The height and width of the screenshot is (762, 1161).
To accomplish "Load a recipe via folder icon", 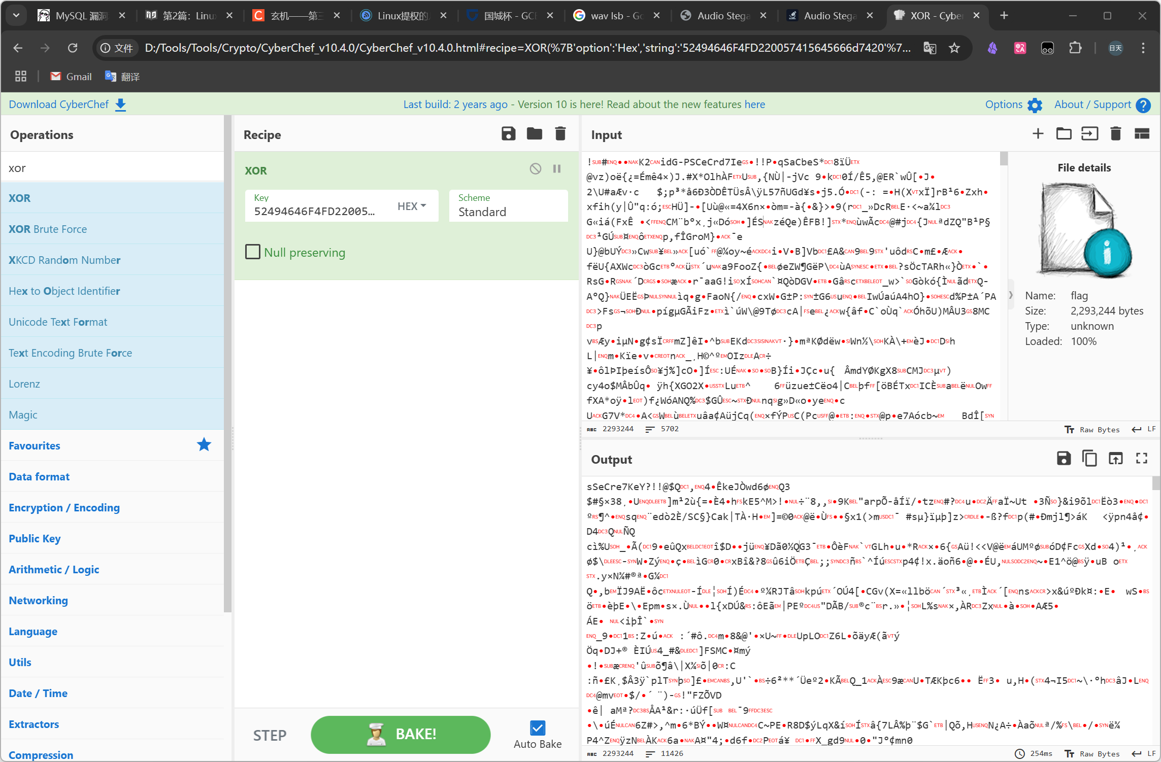I will 534,134.
